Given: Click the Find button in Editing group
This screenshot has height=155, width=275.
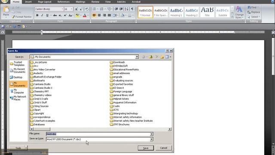Looking at the screenshot, I should pos(253,7).
